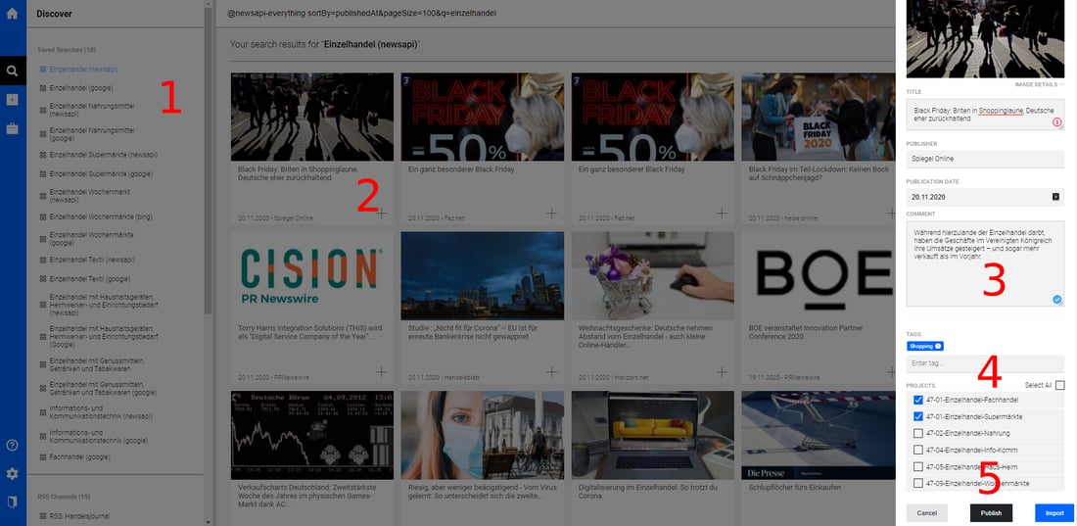Open the heise online Black Friday 2020 thumbnail
This screenshot has height=526, width=1077.
[x=819, y=117]
